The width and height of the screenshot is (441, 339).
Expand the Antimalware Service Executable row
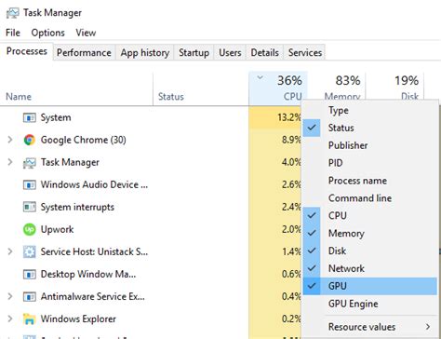(10, 296)
